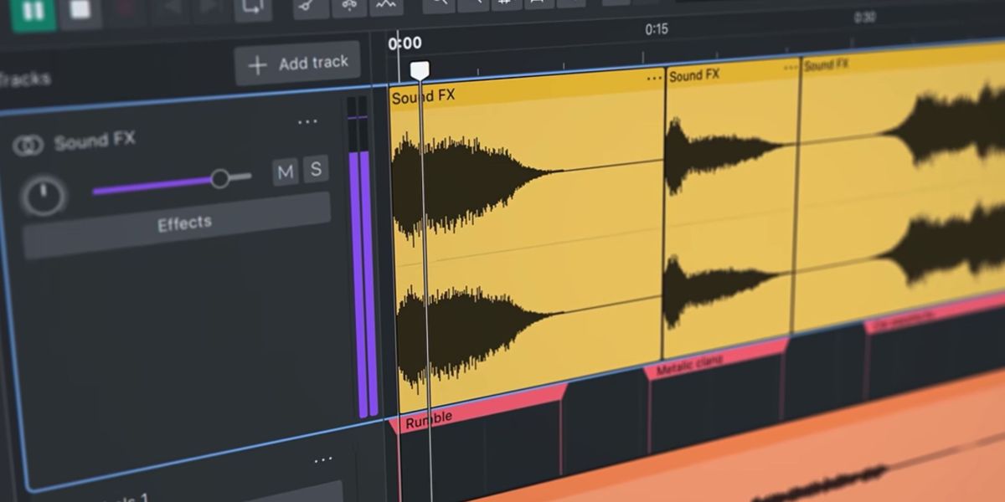Click the 0:15 mark on the timeline ruler
1005x502 pixels.
pos(657,29)
